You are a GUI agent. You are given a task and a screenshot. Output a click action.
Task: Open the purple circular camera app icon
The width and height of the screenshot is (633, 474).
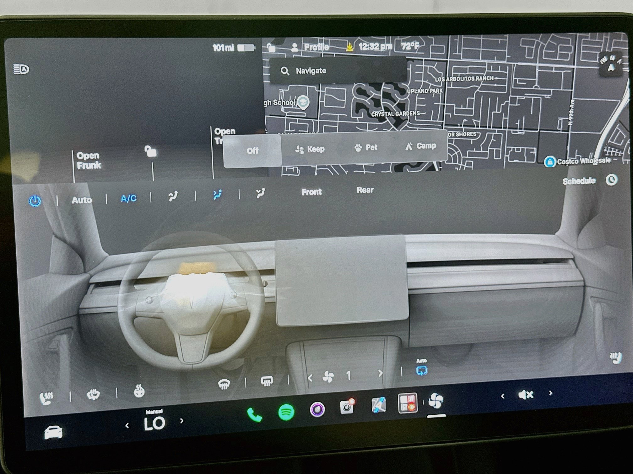(x=317, y=409)
